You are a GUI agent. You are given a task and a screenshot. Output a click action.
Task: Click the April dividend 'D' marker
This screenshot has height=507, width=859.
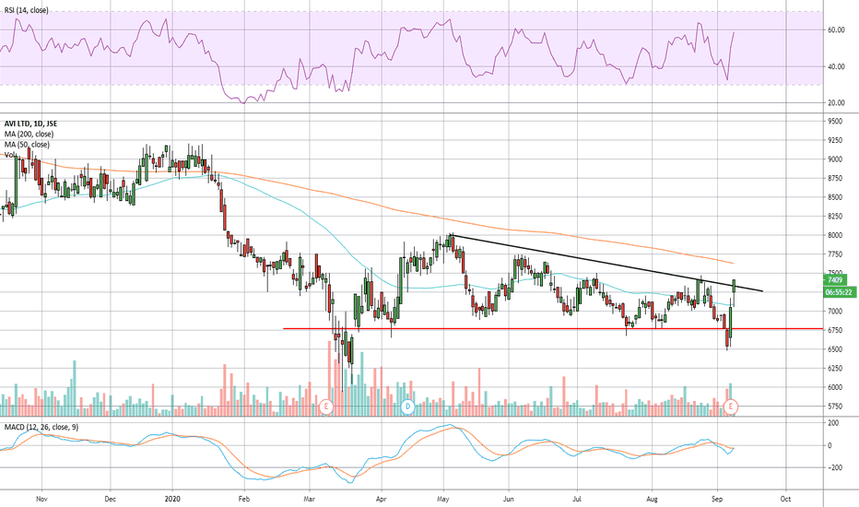click(407, 407)
